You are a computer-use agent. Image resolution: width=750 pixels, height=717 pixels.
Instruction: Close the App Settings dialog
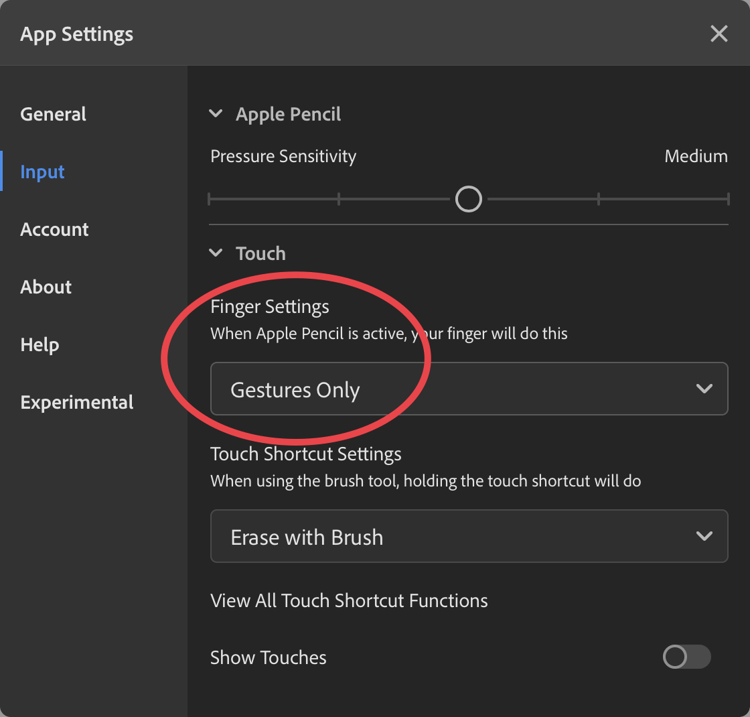point(719,34)
